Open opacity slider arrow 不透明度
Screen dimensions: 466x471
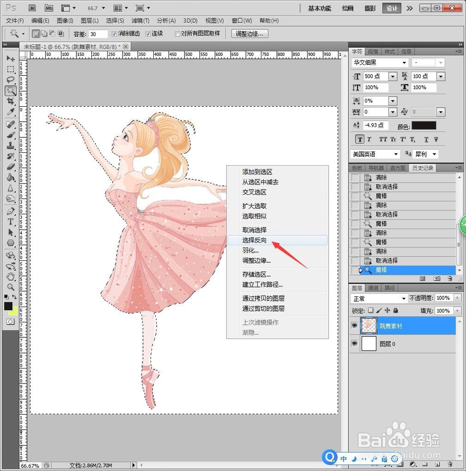coord(458,298)
